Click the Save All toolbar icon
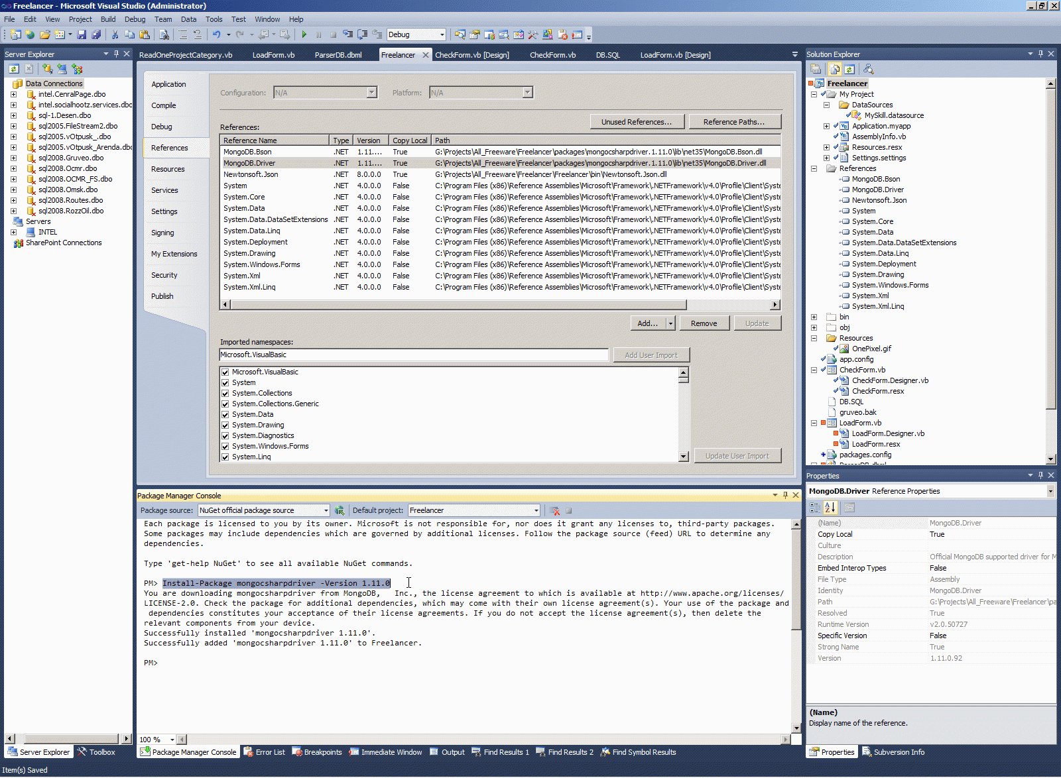Viewport: 1061px width, 778px height. 96,34
